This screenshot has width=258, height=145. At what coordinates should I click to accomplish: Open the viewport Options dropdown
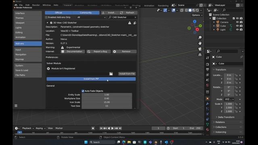(x=197, y=15)
